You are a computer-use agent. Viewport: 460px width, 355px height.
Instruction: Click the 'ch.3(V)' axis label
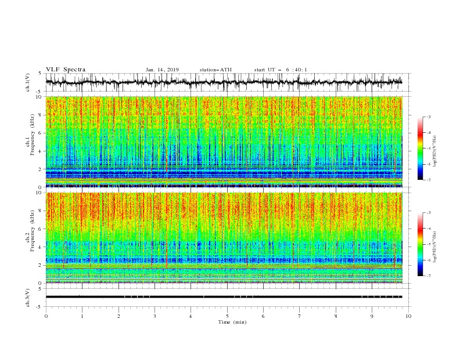[x=28, y=298]
